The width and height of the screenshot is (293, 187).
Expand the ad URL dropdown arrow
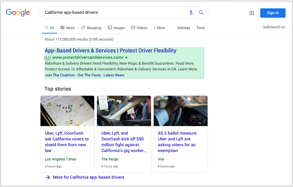[126, 57]
